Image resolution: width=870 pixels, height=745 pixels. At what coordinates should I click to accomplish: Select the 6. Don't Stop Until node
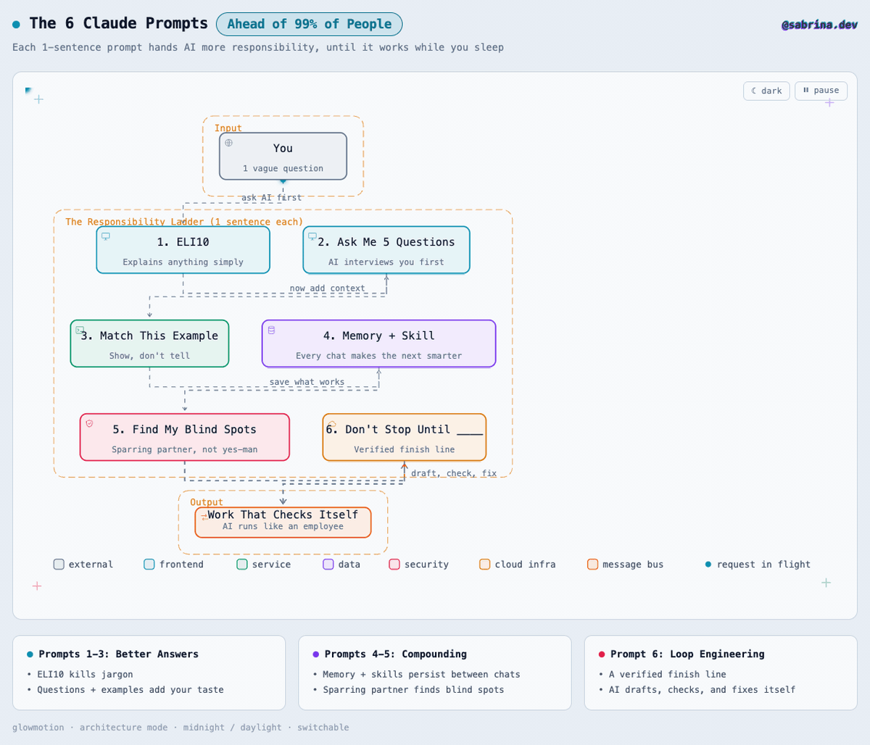(x=405, y=437)
